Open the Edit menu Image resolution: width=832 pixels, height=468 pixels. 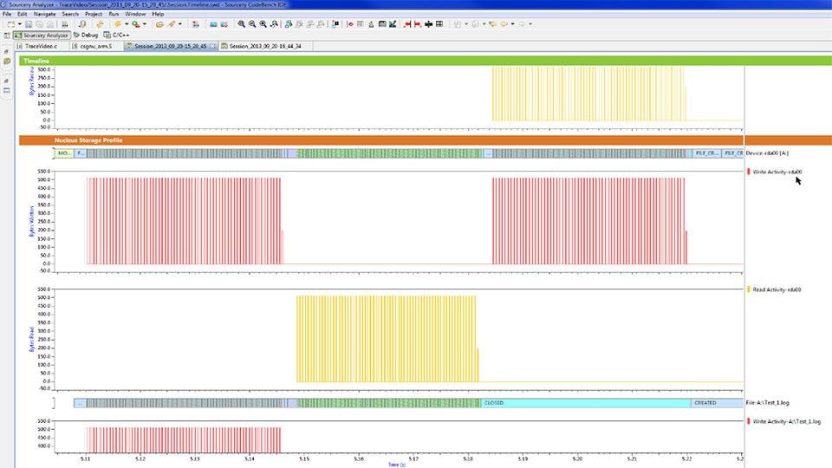click(23, 14)
